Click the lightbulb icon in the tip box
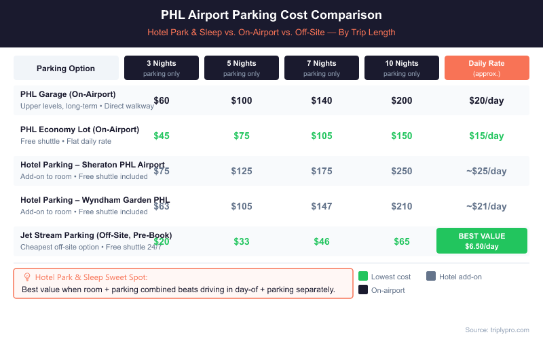Image resolution: width=543 pixels, height=339 pixels. (x=27, y=277)
